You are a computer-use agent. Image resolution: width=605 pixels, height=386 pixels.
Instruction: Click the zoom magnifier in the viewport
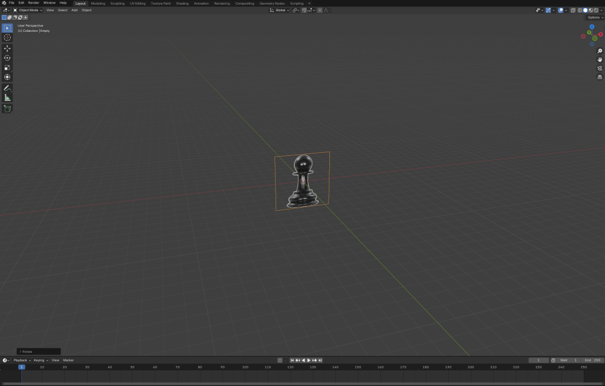click(600, 51)
